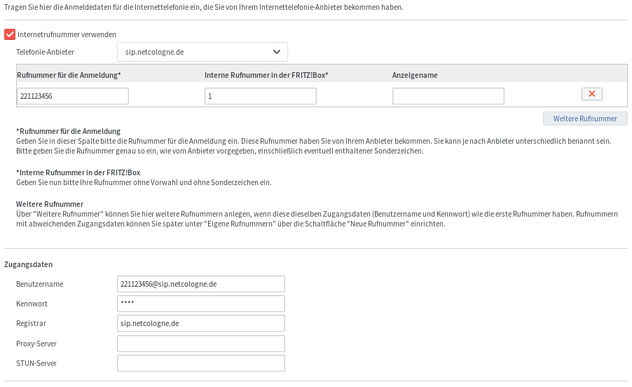The image size is (632, 387).
Task: Click the empty Anzeigename field
Action: click(x=448, y=96)
